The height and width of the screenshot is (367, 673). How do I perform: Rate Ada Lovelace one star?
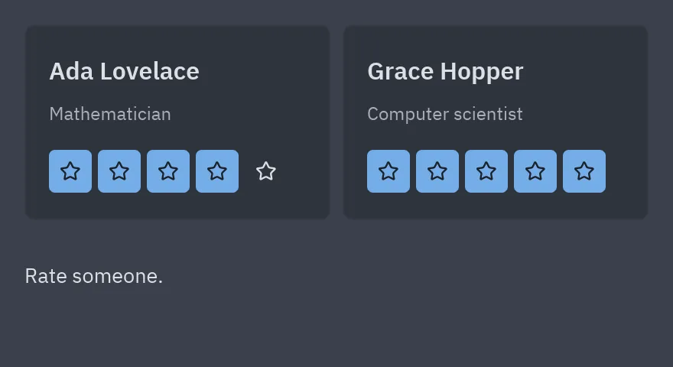pyautogui.click(x=70, y=171)
